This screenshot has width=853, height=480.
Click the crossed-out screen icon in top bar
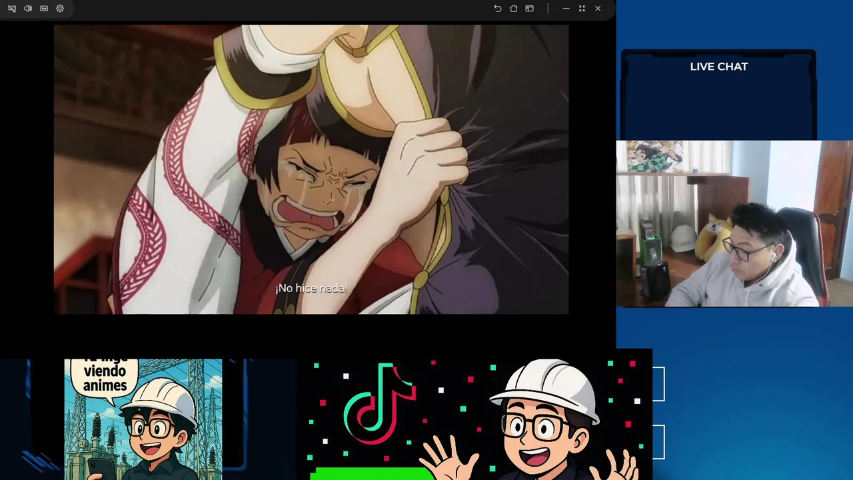12,9
